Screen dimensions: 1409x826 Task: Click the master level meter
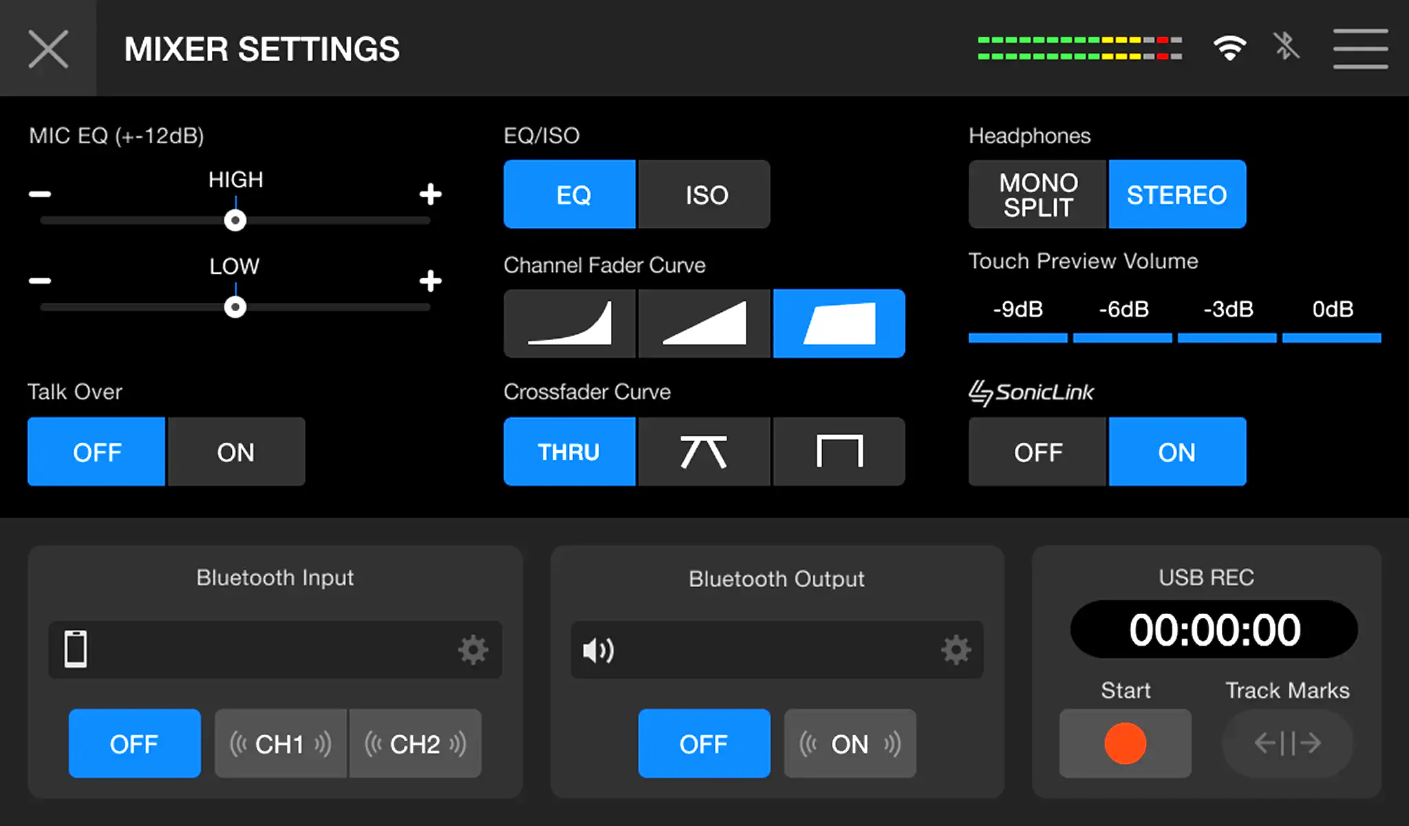(1079, 47)
